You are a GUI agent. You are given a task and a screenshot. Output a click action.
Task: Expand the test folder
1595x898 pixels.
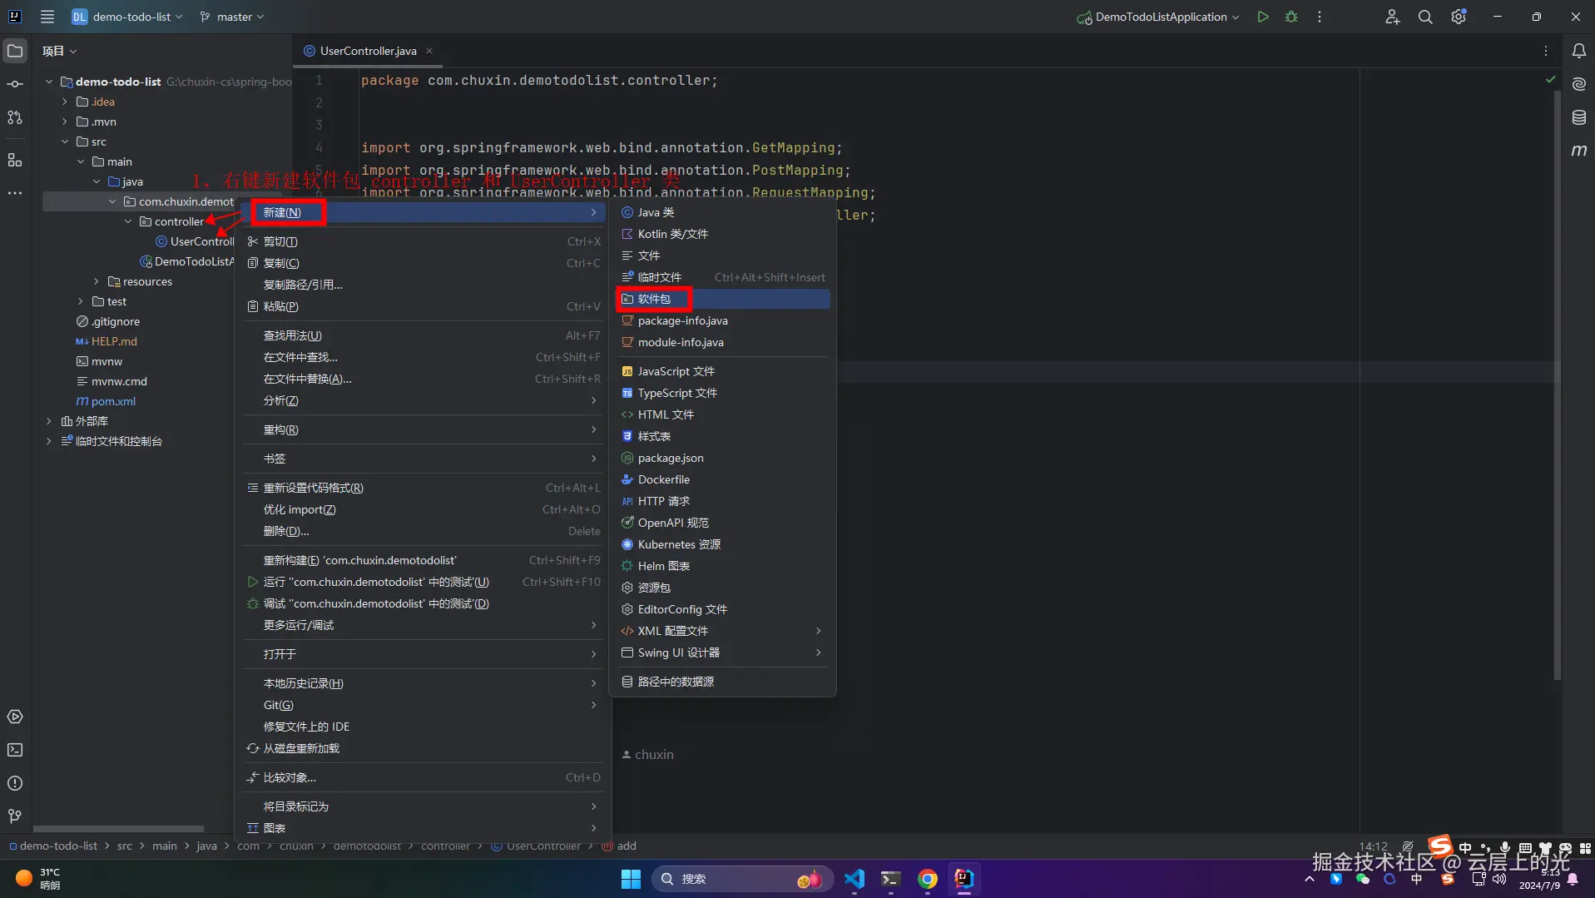click(x=81, y=301)
